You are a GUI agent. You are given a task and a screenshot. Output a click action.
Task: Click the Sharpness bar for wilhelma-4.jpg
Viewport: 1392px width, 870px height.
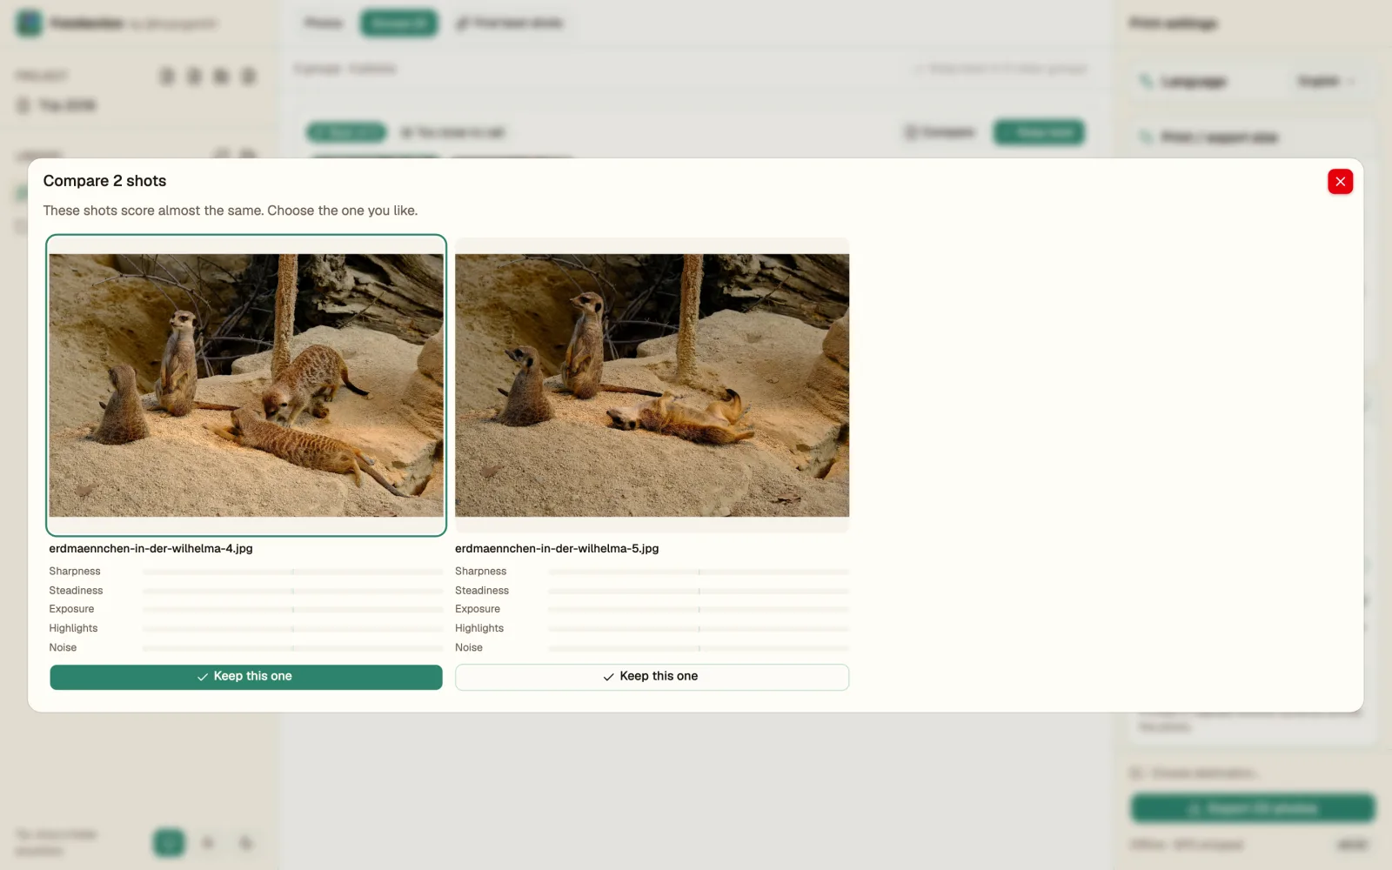coord(293,572)
